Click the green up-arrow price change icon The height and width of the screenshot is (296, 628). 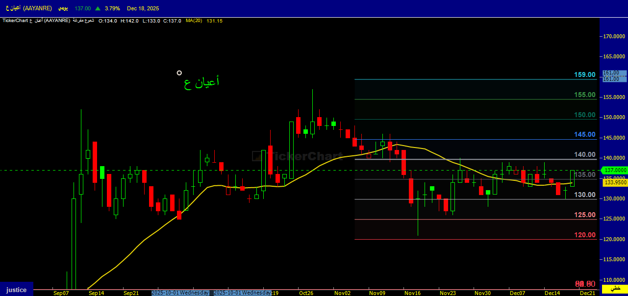[x=98, y=8]
